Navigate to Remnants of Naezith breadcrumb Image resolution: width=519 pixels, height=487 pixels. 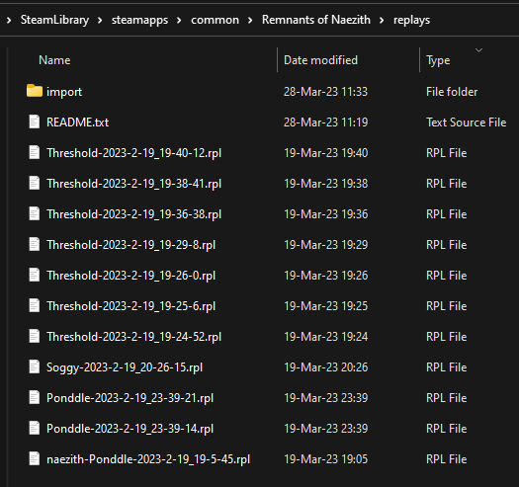pos(316,20)
